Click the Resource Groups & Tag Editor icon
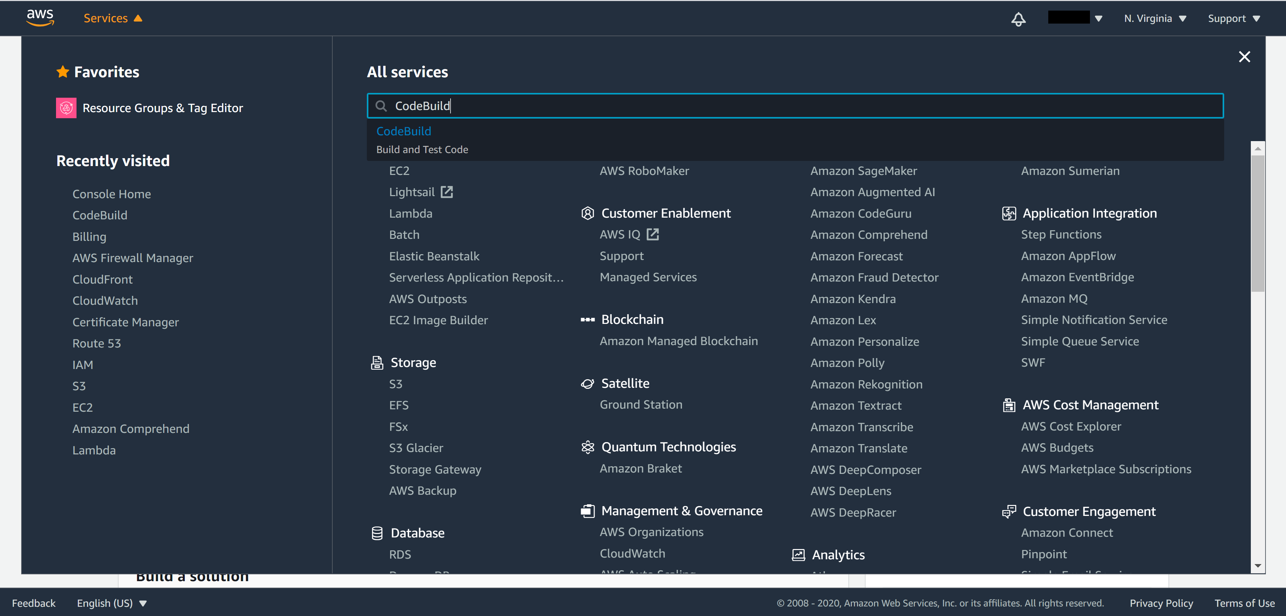This screenshot has width=1286, height=616. pos(66,108)
